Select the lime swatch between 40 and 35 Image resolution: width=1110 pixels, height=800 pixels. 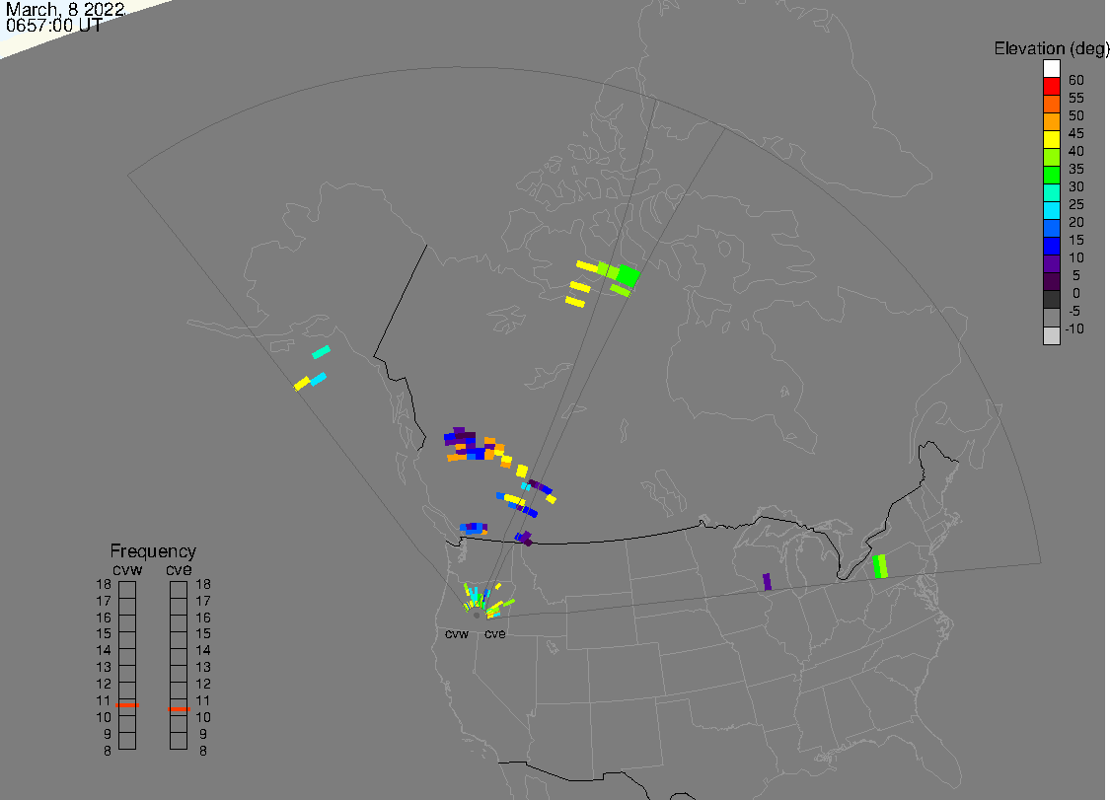click(1051, 157)
